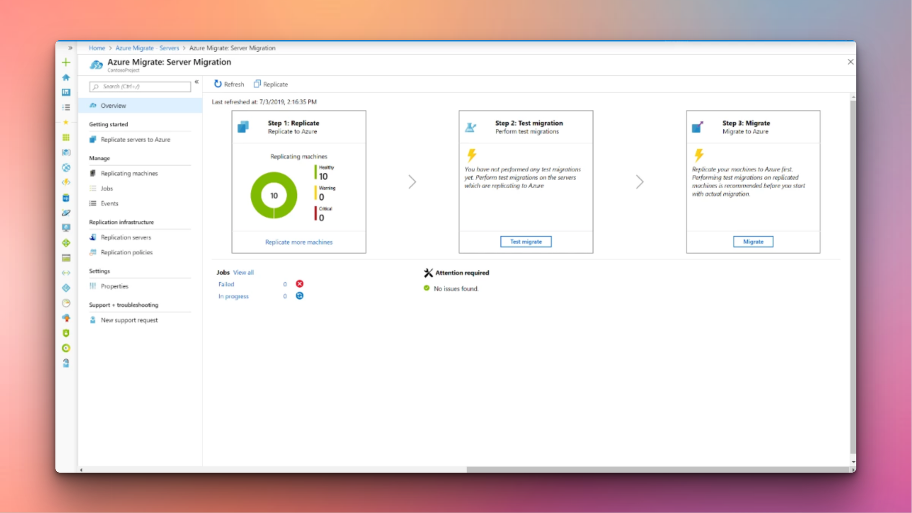Open the Monitor gauge icon in the sidebar
Screen dimensions: 912x513
[66, 303]
